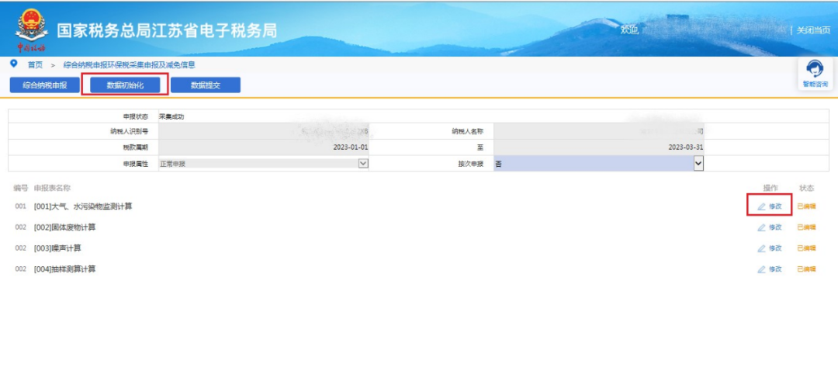Screen dimensions: 838x385
Task: Click 修改 for [001]大气、水污染物监测计算
Action: coord(775,206)
